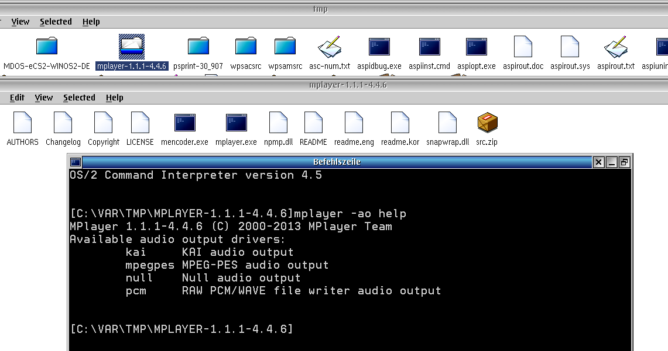The image size is (668, 351).
Task: Open the MDOS-eCS2-WINOS2-DE folder
Action: pyautogui.click(x=46, y=46)
